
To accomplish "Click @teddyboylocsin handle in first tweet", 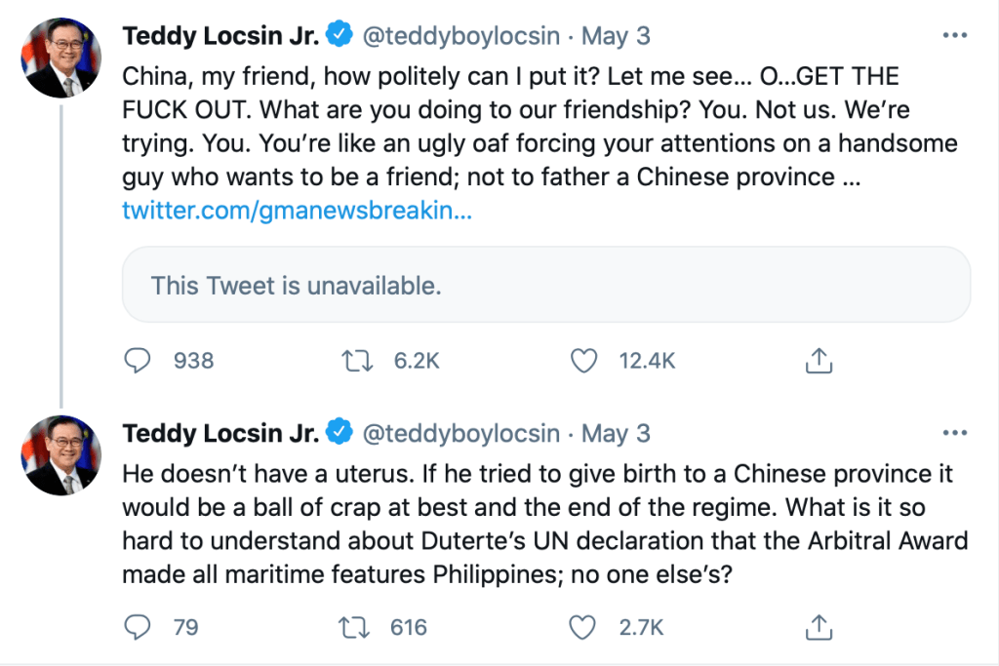I will tap(461, 36).
